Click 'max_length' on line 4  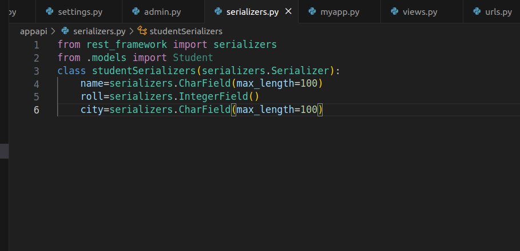click(265, 84)
